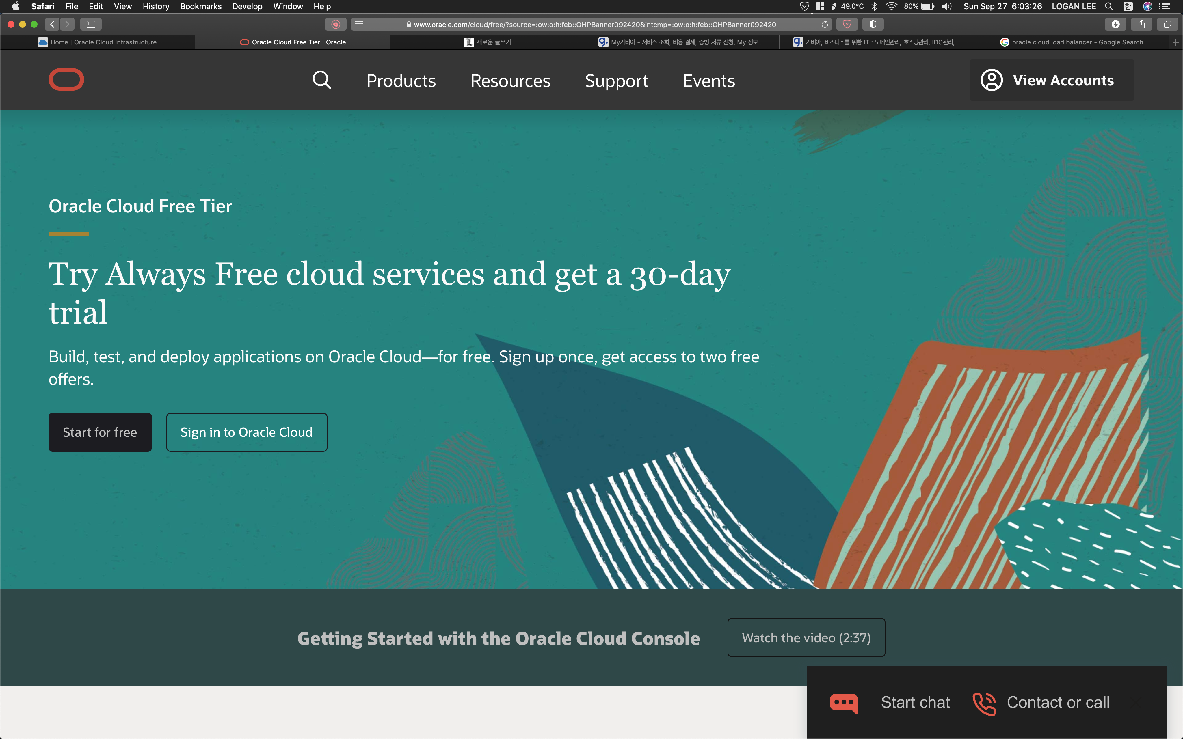Switch to the oracle cloud load balancer Google tab

pyautogui.click(x=1072, y=42)
